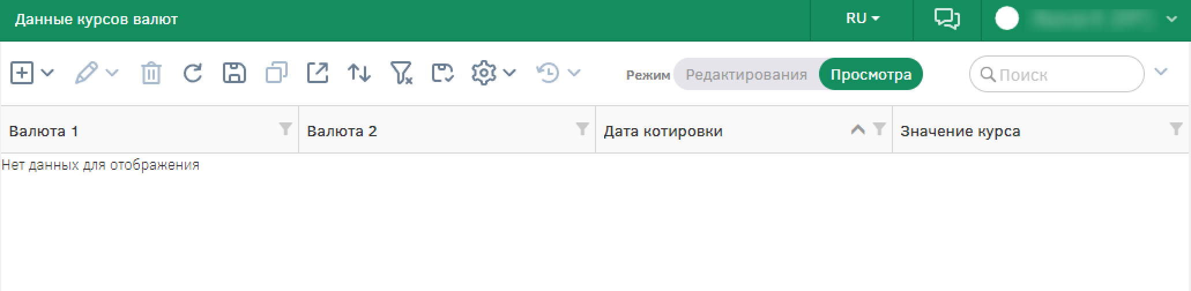
Task: Open filter for Значение курса column
Action: coord(1176,129)
